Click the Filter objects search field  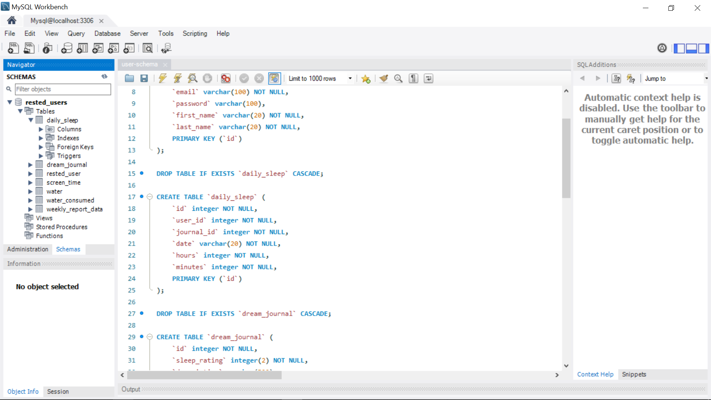coord(63,89)
